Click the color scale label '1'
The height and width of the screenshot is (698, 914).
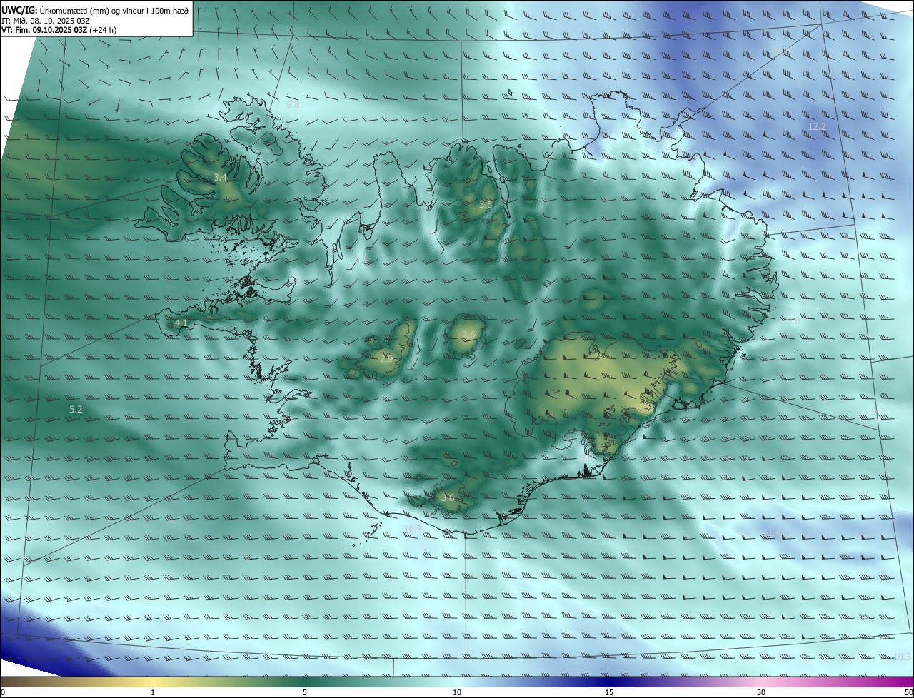[153, 692]
